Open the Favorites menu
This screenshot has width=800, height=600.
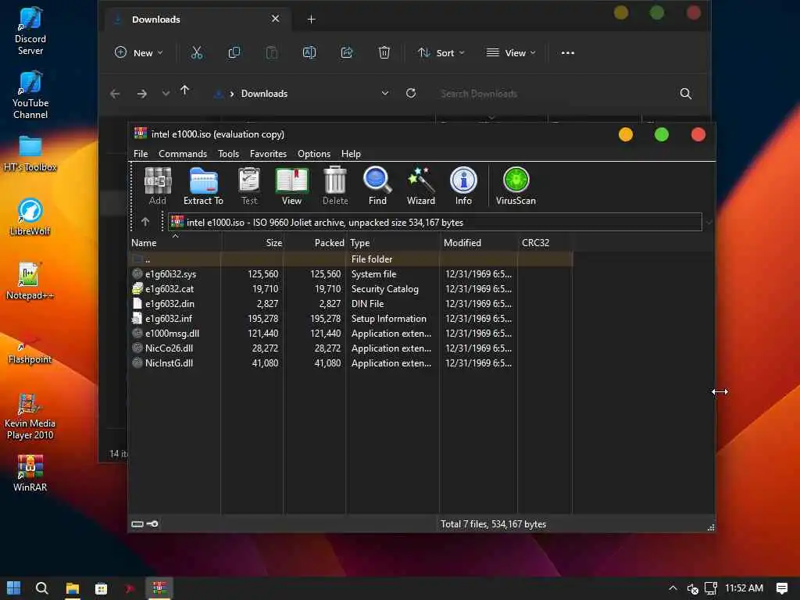click(x=268, y=154)
